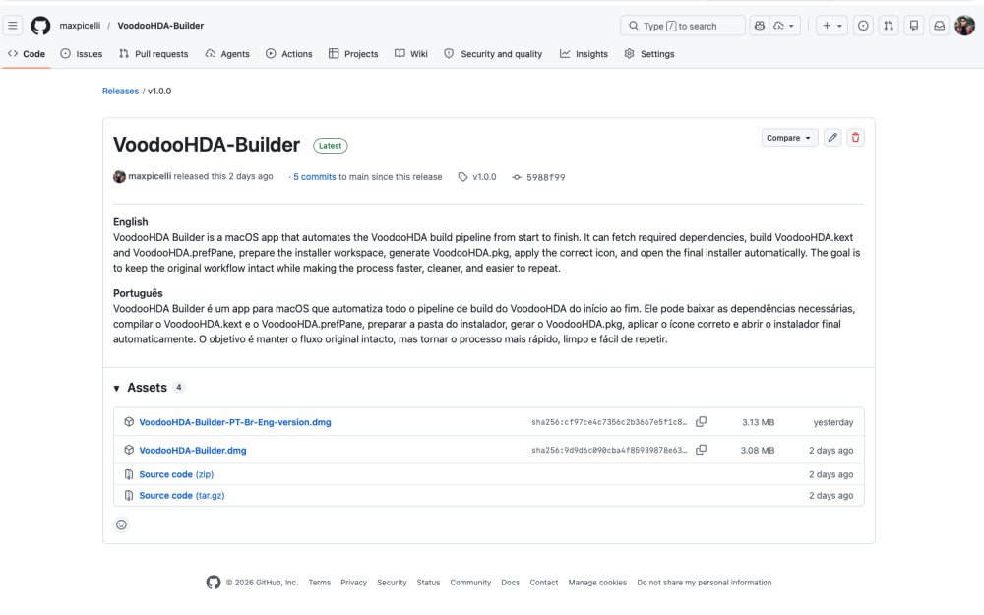Open the Pull requests tab

pos(154,54)
